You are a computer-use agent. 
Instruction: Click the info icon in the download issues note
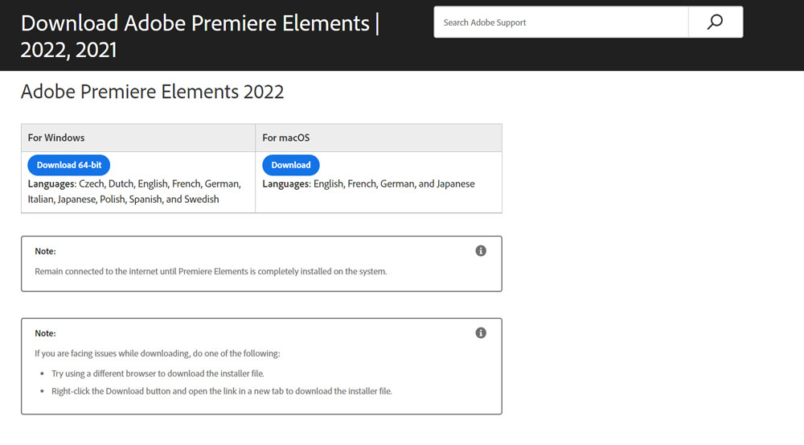pyautogui.click(x=481, y=333)
